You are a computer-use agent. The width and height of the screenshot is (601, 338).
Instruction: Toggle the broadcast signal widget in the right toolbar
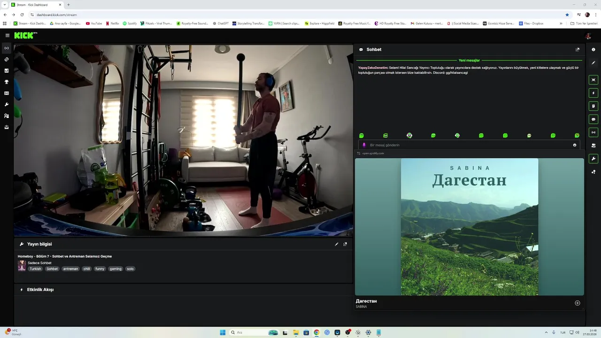pos(593,132)
